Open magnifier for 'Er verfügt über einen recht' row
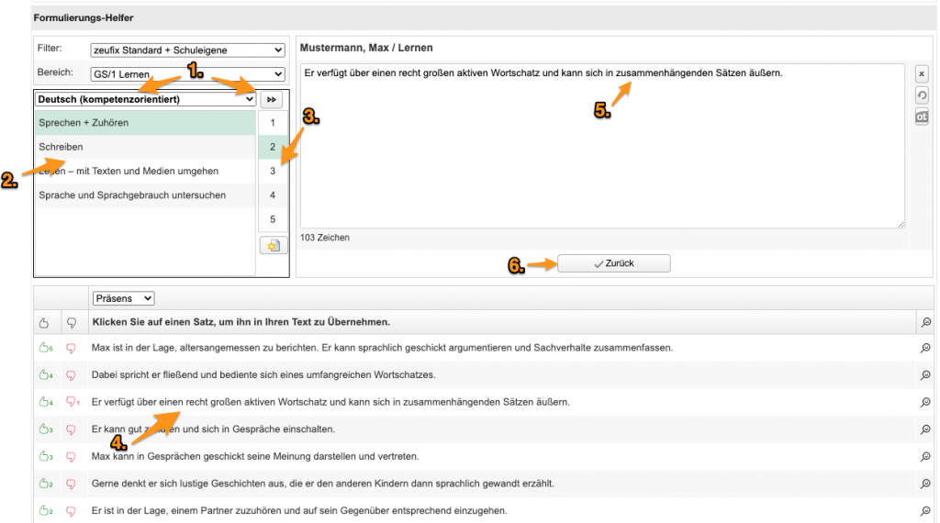Viewport: 940px width, 523px height. [925, 402]
